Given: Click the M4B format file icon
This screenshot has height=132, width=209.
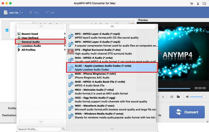Looking at the screenshot, I should 71,84.
